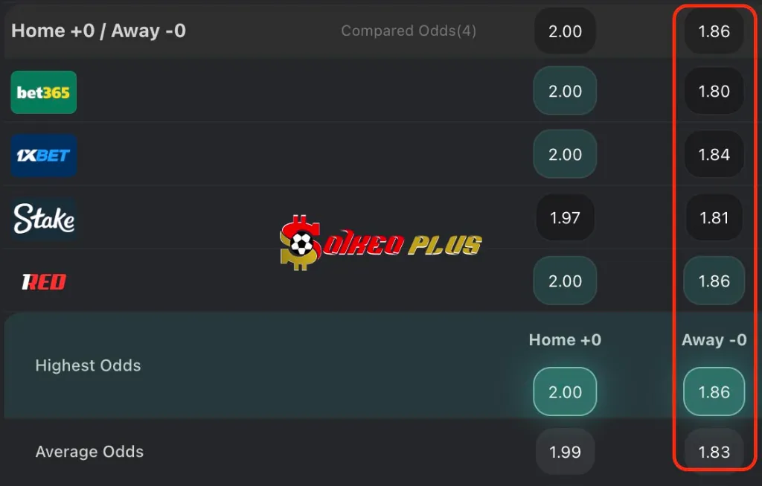Expand the Home +0 / Away -0 header
The width and height of the screenshot is (762, 486).
(97, 31)
